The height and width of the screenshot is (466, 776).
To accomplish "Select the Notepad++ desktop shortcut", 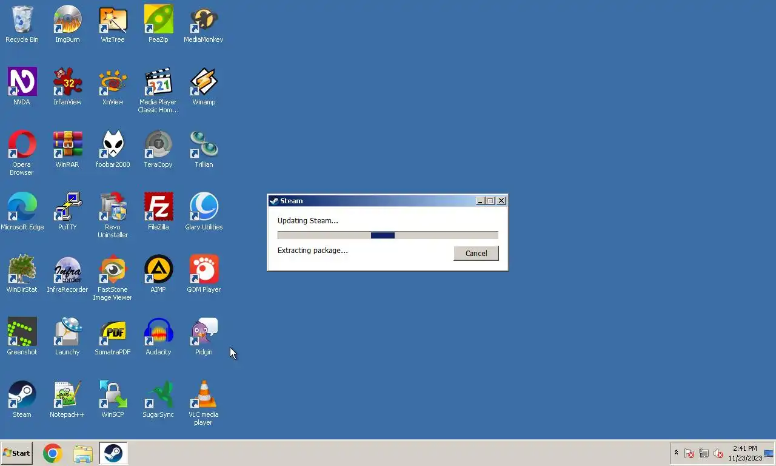I will [x=67, y=399].
